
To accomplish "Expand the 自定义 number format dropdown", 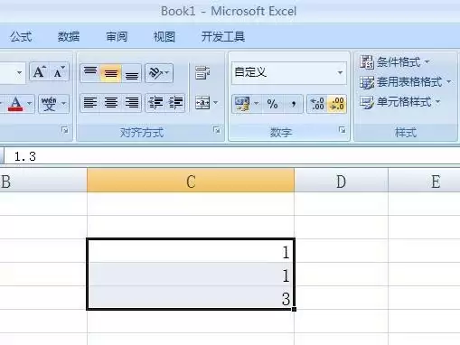I will click(340, 72).
